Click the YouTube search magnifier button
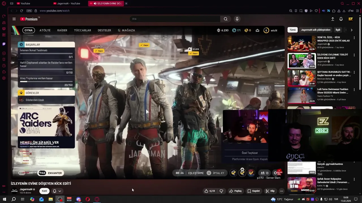362x203 pixels. [225, 19]
